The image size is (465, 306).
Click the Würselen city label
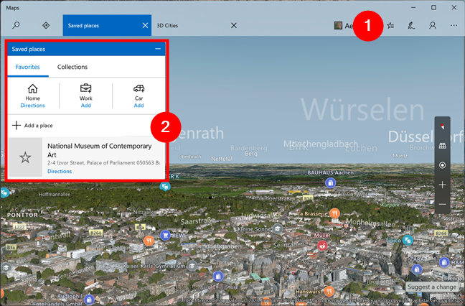[x=362, y=110]
